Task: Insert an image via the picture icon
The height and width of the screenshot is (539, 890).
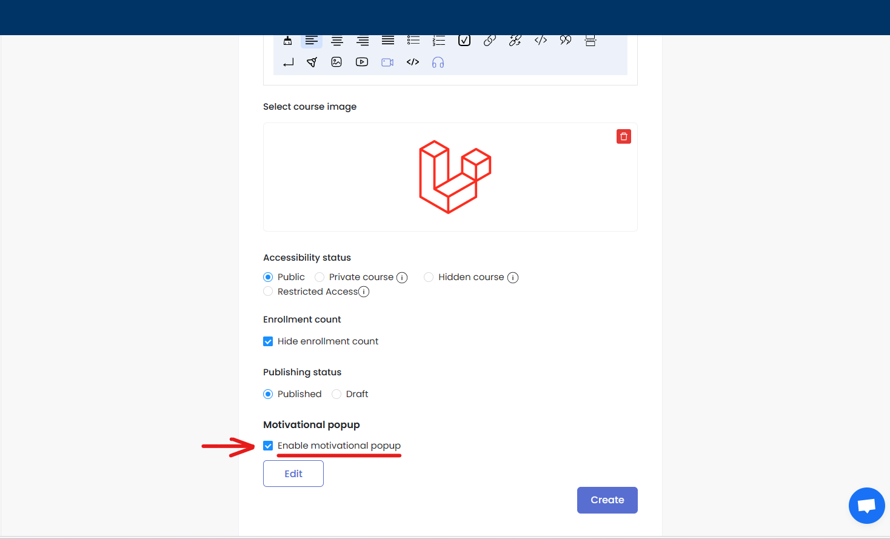Action: pyautogui.click(x=336, y=62)
